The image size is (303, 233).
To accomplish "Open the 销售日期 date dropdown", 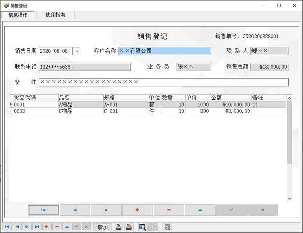I will (77, 51).
